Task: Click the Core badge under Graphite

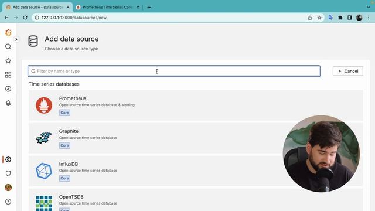Action: click(64, 145)
